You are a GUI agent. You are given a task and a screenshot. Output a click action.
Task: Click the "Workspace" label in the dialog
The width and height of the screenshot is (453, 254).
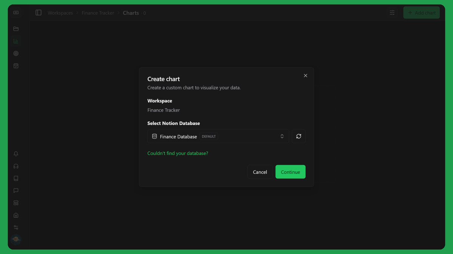pos(160,101)
